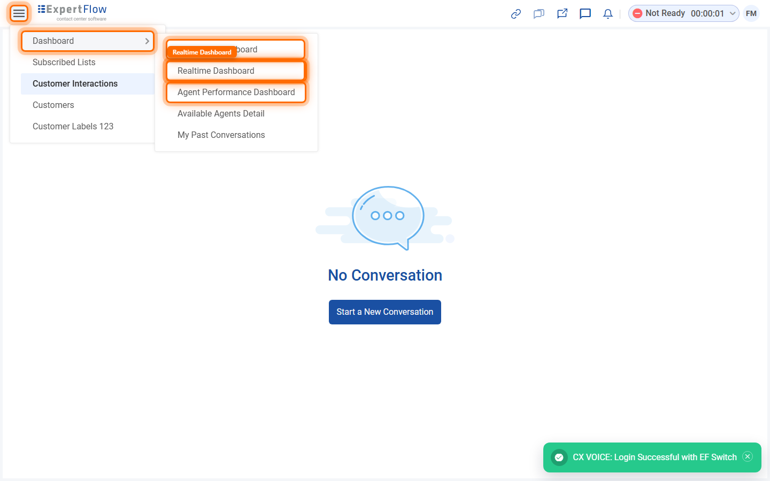This screenshot has height=481, width=770.
Task: Dismiss the CX VOICE login toast
Action: [748, 456]
